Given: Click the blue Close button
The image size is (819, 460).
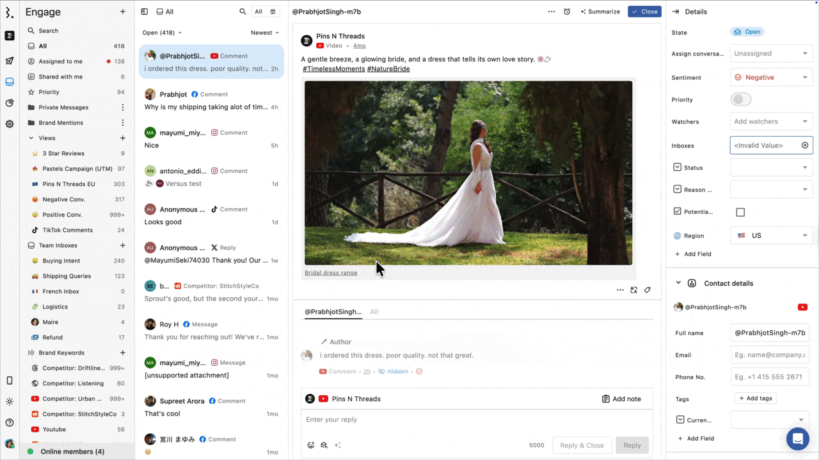Looking at the screenshot, I should coord(644,11).
